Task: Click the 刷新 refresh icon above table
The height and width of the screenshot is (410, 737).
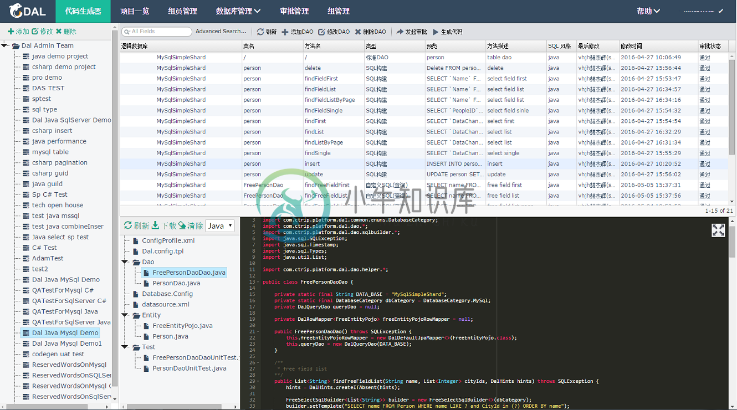Action: click(260, 32)
